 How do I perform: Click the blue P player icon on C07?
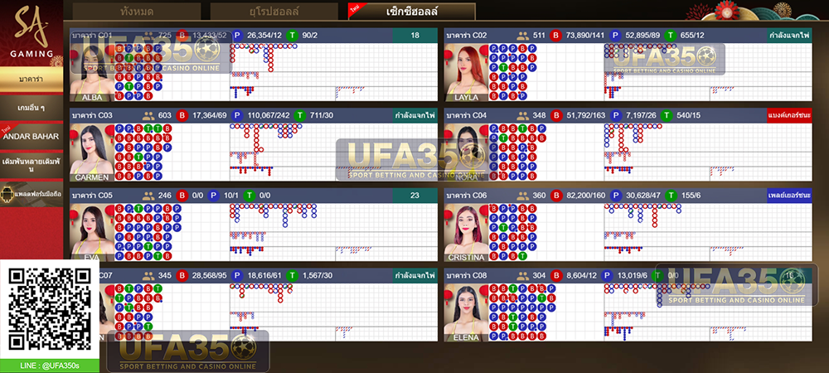click(x=237, y=276)
